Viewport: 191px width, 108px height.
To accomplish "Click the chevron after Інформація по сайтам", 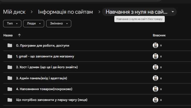I will (x=99, y=12).
